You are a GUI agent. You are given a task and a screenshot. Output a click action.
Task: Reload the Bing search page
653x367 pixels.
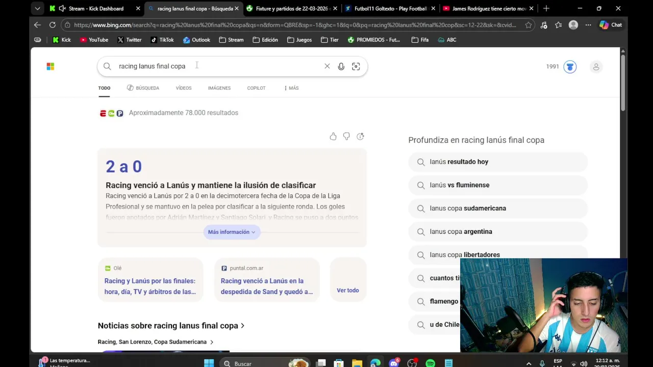point(52,24)
